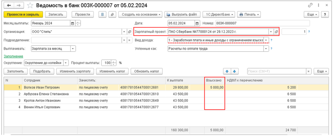Viewport: 333px width, 136px height.
Task: Open the Зарплатный проект linked record icon
Action: tap(276, 32)
